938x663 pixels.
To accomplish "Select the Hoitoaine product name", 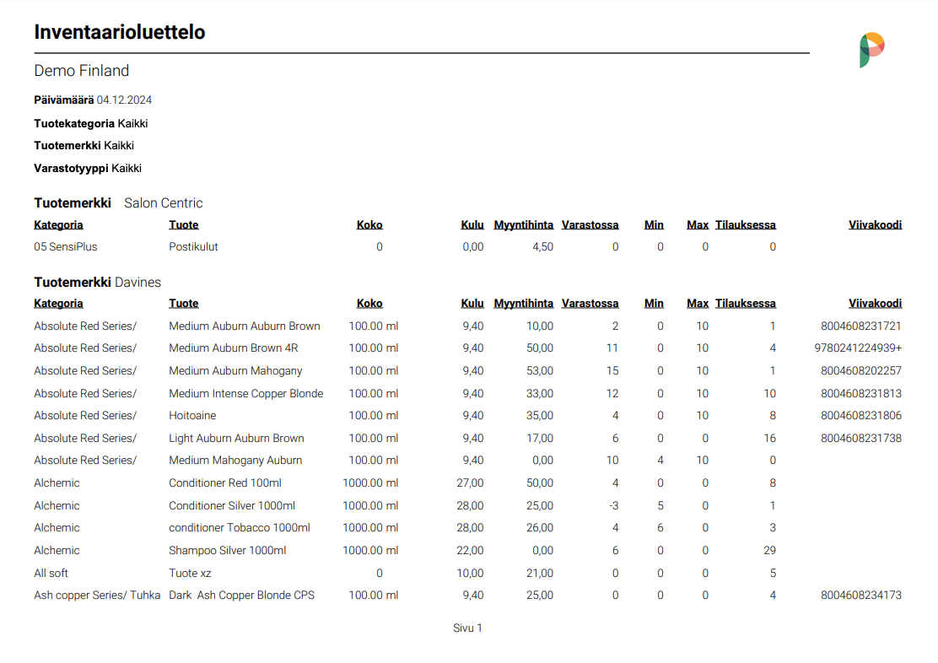I will 192,416.
